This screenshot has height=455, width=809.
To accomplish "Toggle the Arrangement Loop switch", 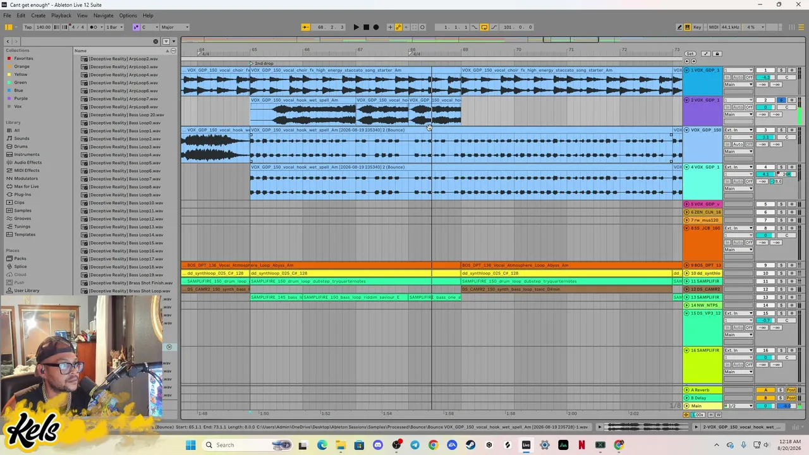I will point(484,27).
